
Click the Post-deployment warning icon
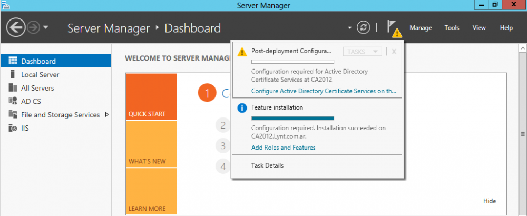click(242, 52)
